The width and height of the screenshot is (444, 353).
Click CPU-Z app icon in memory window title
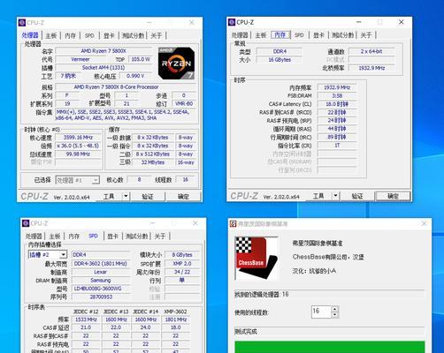pyautogui.click(x=232, y=22)
